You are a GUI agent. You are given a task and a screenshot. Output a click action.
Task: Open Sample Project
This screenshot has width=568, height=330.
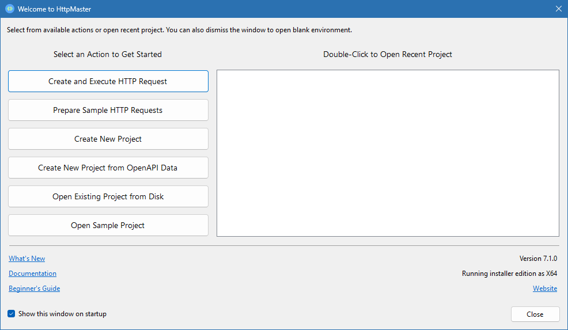click(x=108, y=225)
